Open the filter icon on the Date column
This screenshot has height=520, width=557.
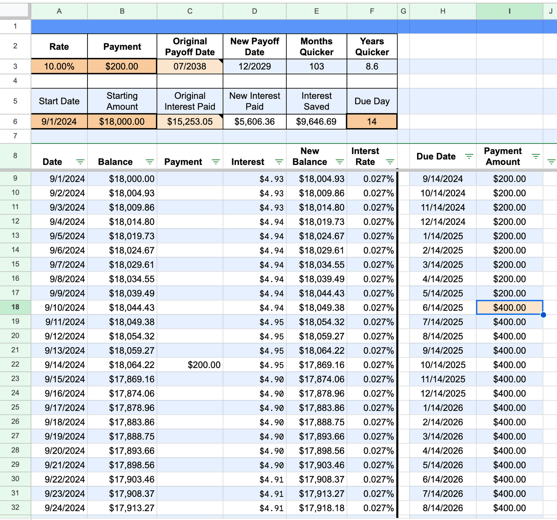(81, 162)
